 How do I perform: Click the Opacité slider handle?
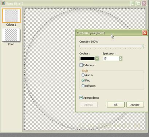[143, 46]
